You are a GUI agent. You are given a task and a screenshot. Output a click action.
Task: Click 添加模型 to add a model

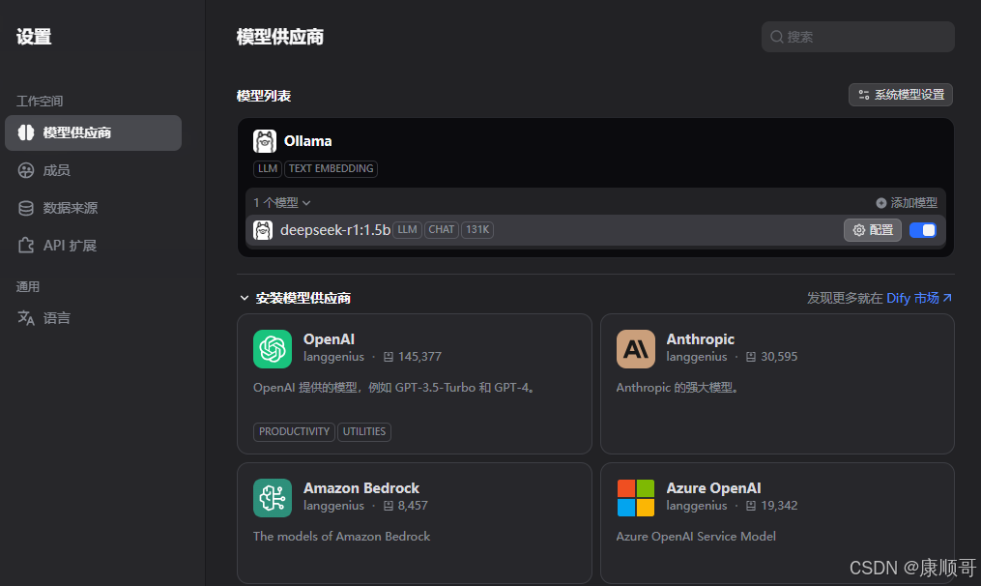[x=907, y=203]
